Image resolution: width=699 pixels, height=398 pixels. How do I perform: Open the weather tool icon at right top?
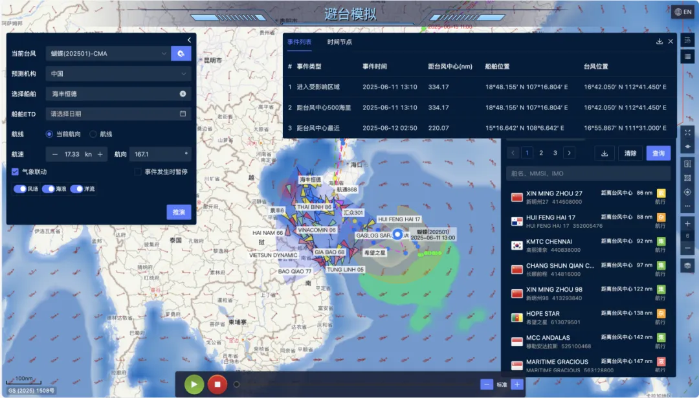[687, 40]
